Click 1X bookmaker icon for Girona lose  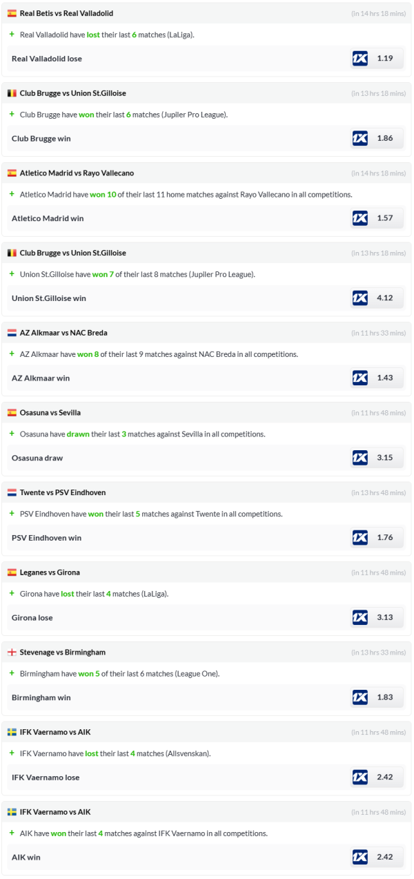coord(359,618)
